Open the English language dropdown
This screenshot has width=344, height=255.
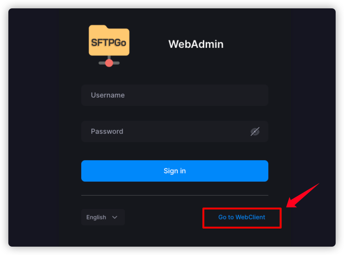(x=103, y=217)
